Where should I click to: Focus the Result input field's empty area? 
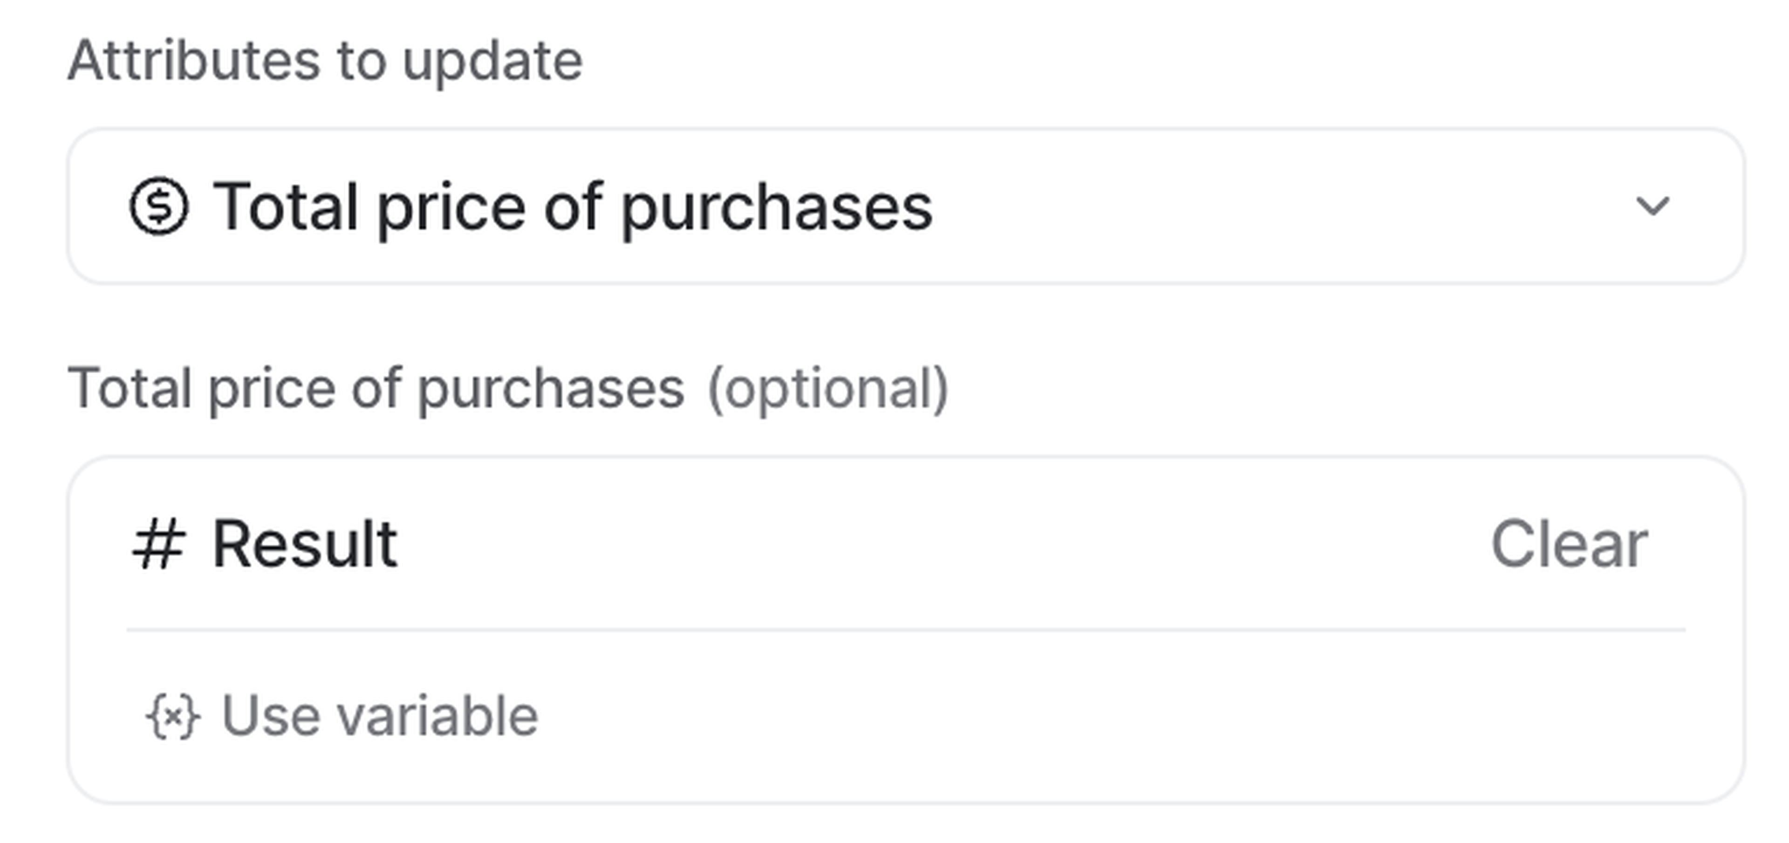[x=903, y=544]
